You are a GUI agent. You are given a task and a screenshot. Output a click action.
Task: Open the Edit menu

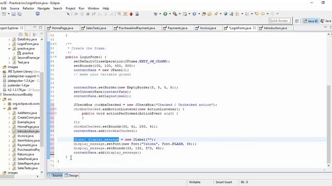coord(4,8)
